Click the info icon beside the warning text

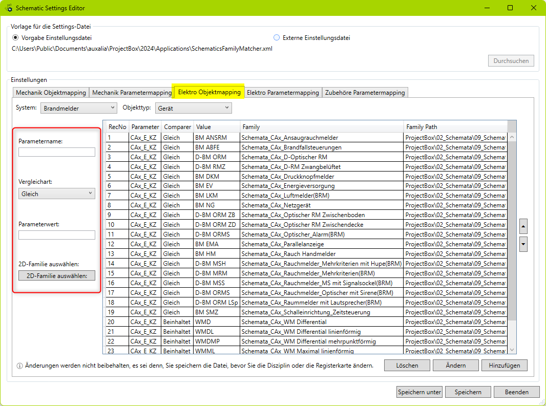point(19,366)
